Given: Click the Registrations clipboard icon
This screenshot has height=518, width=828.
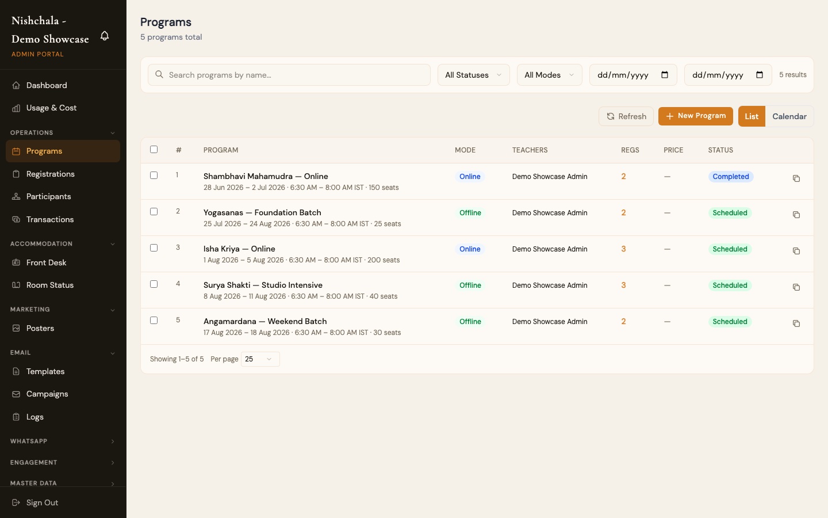Looking at the screenshot, I should pyautogui.click(x=16, y=174).
